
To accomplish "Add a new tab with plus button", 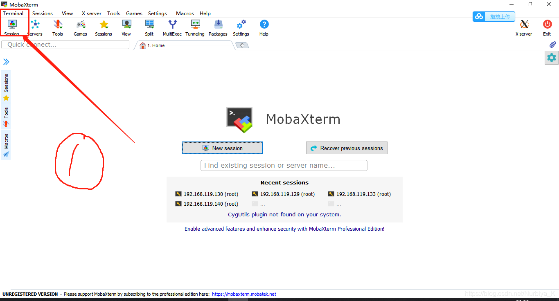I will tap(242, 45).
